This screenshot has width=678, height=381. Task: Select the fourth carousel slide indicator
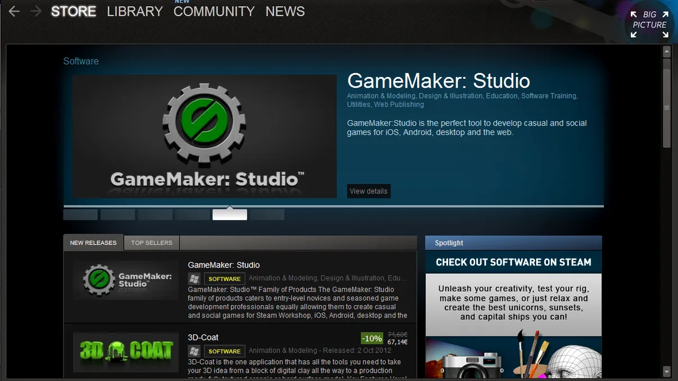pos(192,215)
